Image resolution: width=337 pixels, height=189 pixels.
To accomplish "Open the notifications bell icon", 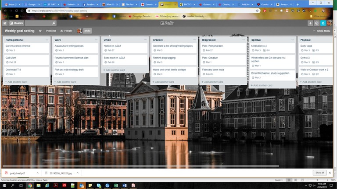I will click(x=323, y=23).
